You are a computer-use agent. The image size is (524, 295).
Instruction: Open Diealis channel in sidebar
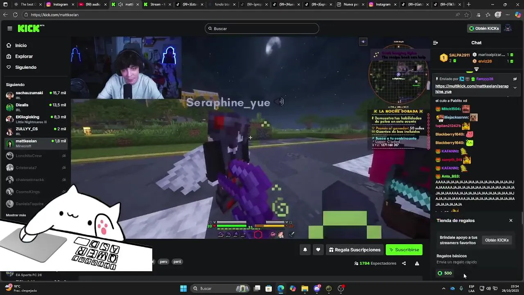36,107
